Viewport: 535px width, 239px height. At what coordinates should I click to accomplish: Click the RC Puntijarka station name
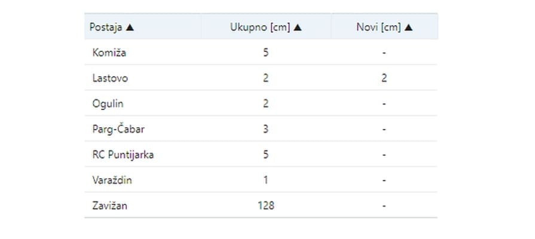[123, 155]
